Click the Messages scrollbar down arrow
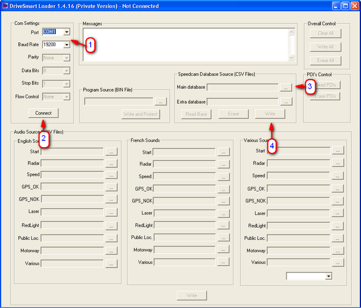The image size is (361, 308). coord(291,58)
